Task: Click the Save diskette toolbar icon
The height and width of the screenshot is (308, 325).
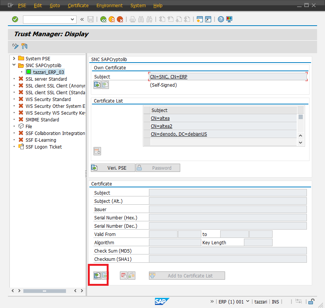Action: pos(90,20)
